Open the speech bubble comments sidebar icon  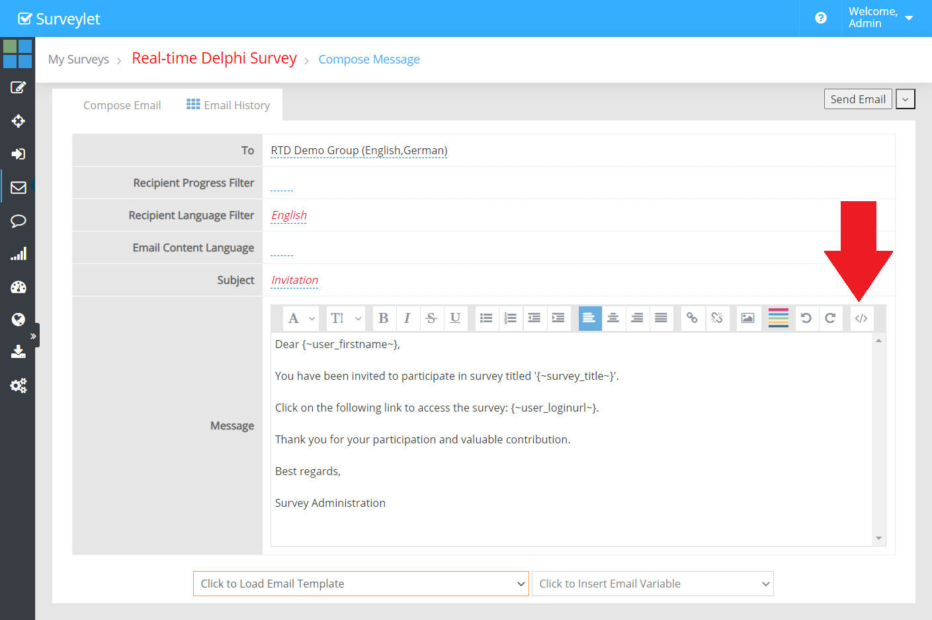coord(19,221)
